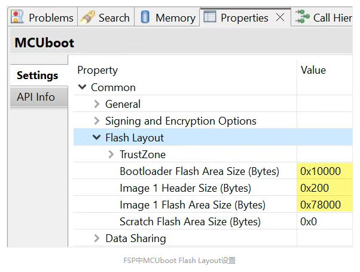Viewport: 360px width, 272px height.
Task: Close the Properties tab
Action: point(280,17)
